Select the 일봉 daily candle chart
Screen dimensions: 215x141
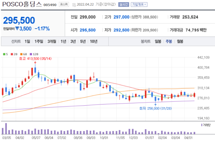[158, 41]
